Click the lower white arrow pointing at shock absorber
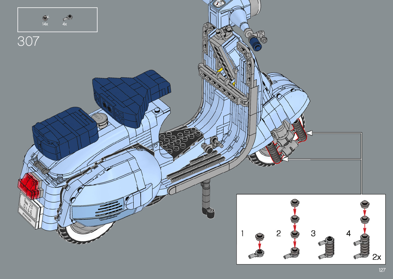Screen dimensions: 393x279 (x=285, y=159)
